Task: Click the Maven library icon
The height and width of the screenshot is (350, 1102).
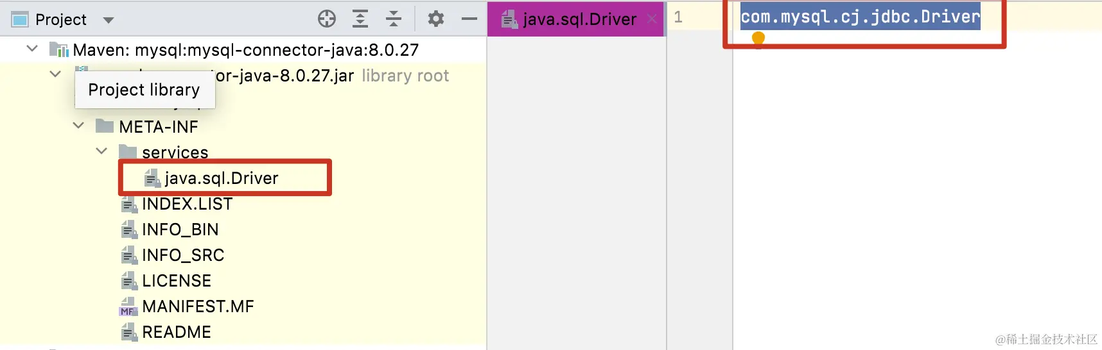Action: click(x=59, y=50)
